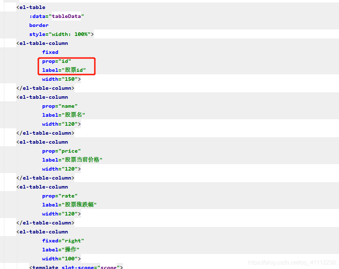The height and width of the screenshot is (269, 339).
Task: Click label="股票涨跌幅" line
Action: pyautogui.click(x=69, y=205)
